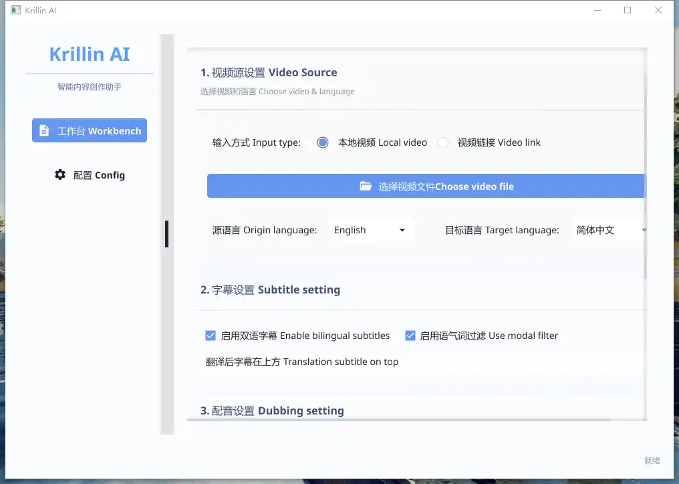Screen dimensions: 679x484
Task: Click the Krillin AI title bar app icon
Action: (x=16, y=11)
